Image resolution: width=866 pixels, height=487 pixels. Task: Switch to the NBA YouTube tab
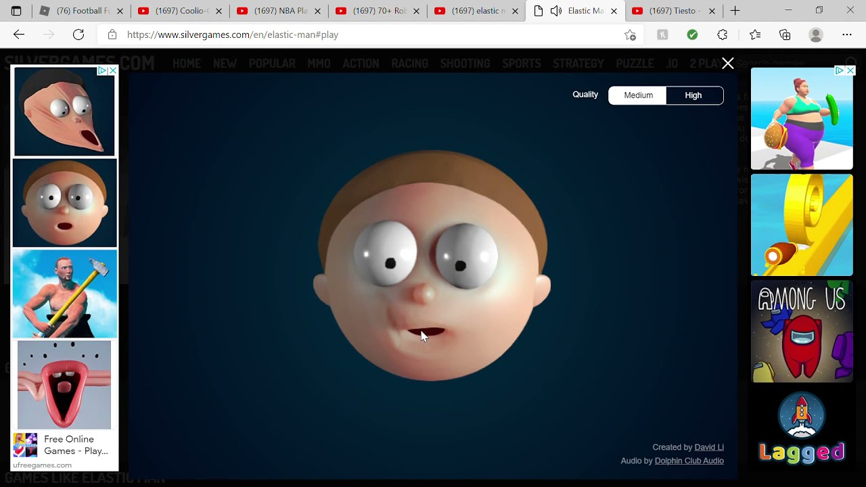tap(279, 11)
